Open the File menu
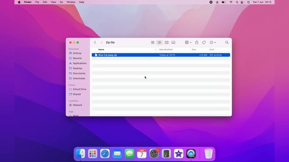Screen dimensions: 289x162 click(37, 2)
